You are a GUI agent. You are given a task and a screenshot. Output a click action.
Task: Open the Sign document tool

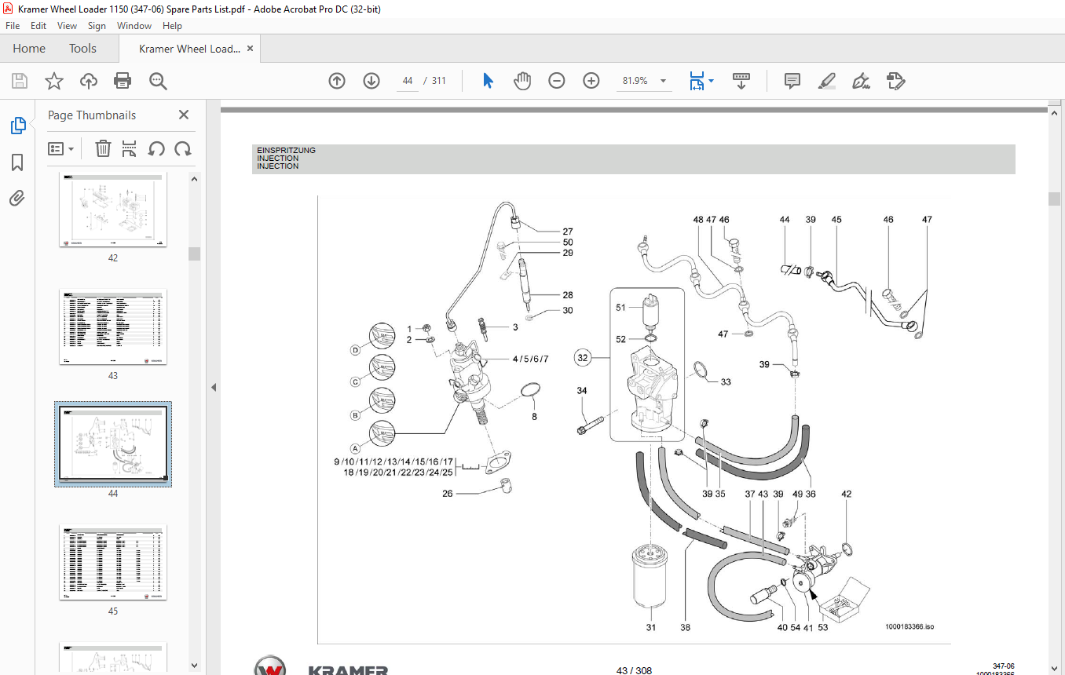pyautogui.click(x=861, y=81)
